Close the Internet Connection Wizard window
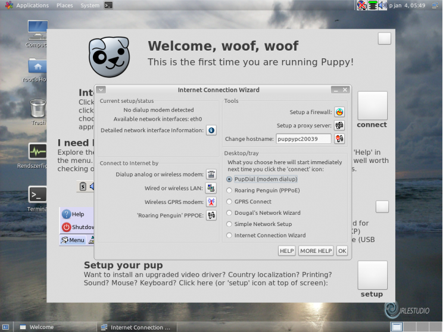443x332 pixels. [345, 90]
